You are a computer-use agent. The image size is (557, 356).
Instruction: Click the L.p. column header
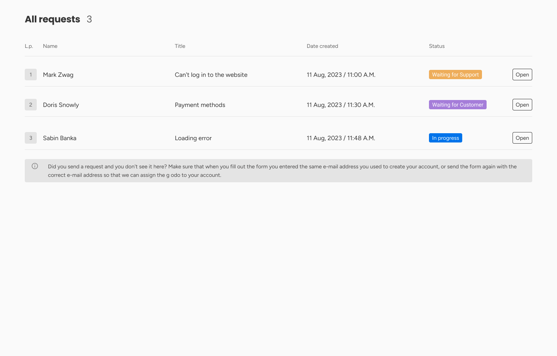(x=29, y=46)
